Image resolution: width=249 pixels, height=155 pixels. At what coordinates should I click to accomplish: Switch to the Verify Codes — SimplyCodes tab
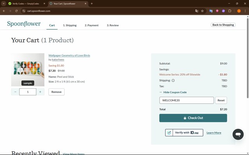pyautogui.click(x=26, y=3)
